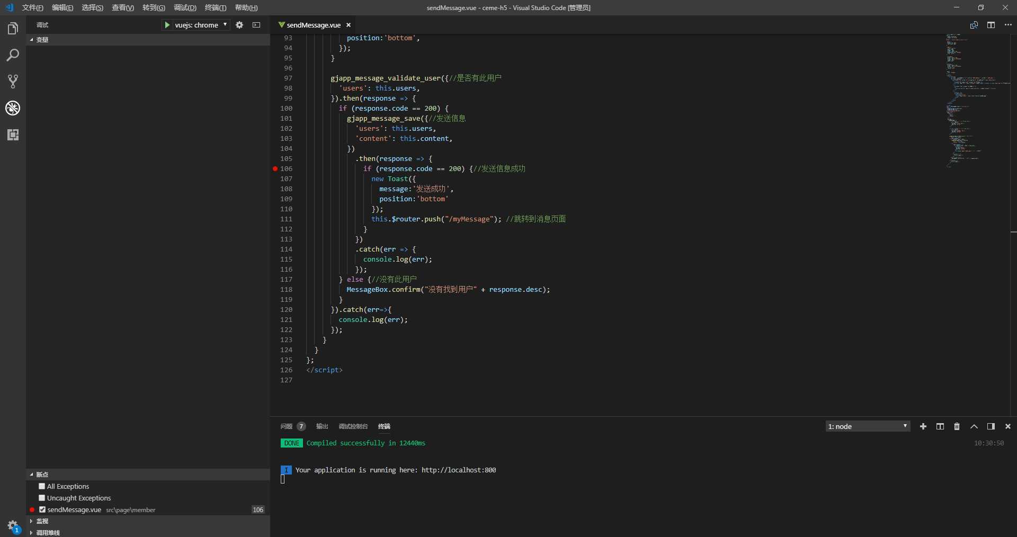Move the panel to the right side

coord(991,426)
